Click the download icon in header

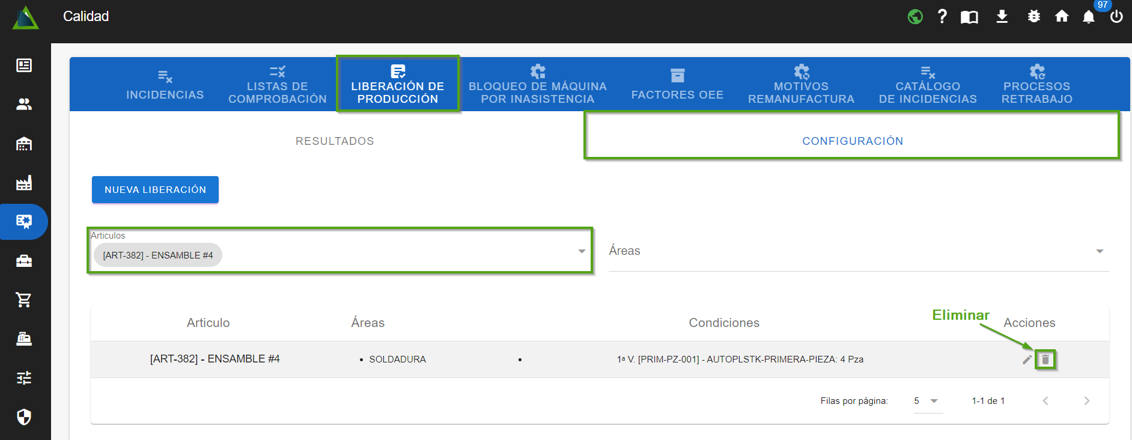[x=1002, y=16]
